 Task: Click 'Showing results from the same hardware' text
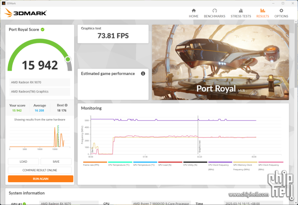(40, 120)
